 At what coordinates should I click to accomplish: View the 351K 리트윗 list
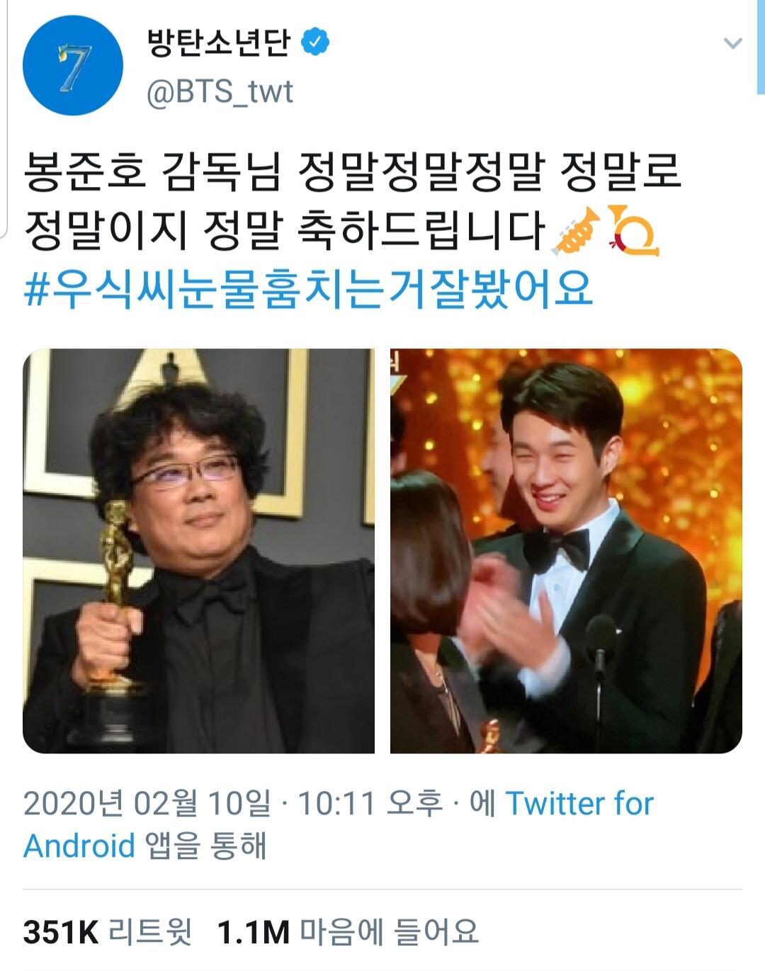click(108, 932)
